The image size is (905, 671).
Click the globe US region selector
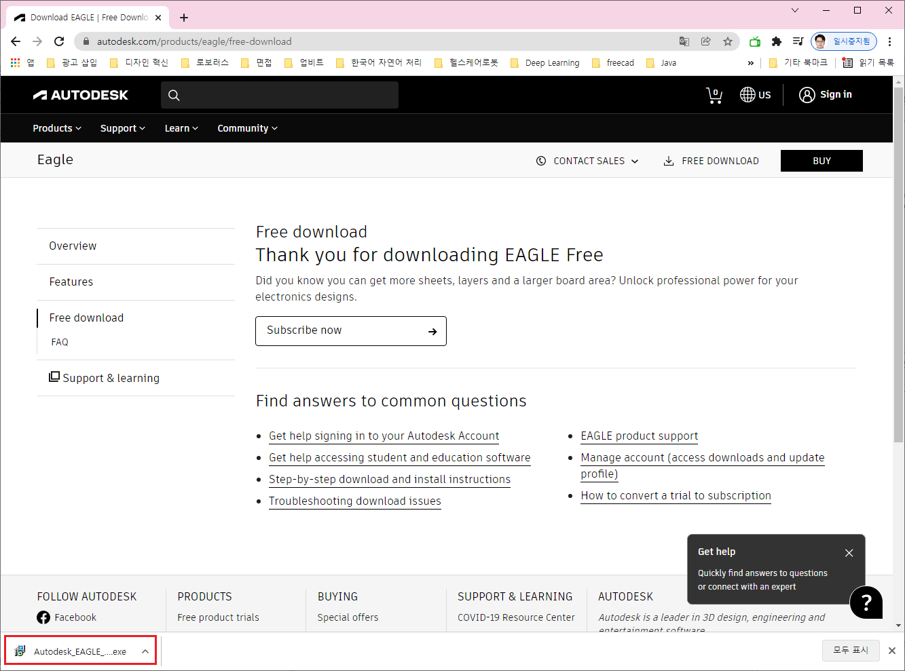tap(755, 95)
